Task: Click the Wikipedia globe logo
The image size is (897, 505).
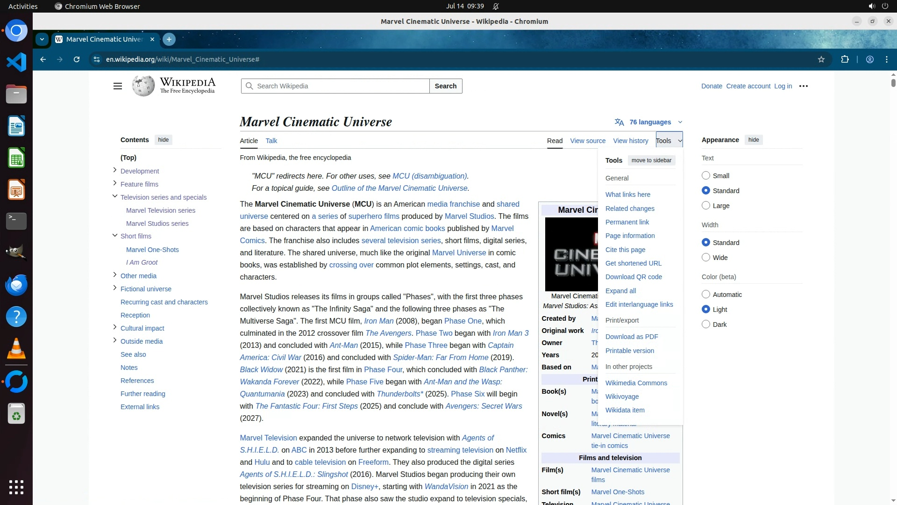Action: click(x=143, y=86)
